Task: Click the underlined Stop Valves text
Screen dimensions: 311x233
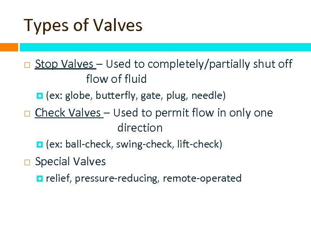Action: [64, 64]
